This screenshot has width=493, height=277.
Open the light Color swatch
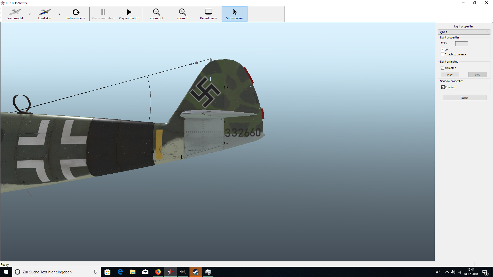[461, 43]
